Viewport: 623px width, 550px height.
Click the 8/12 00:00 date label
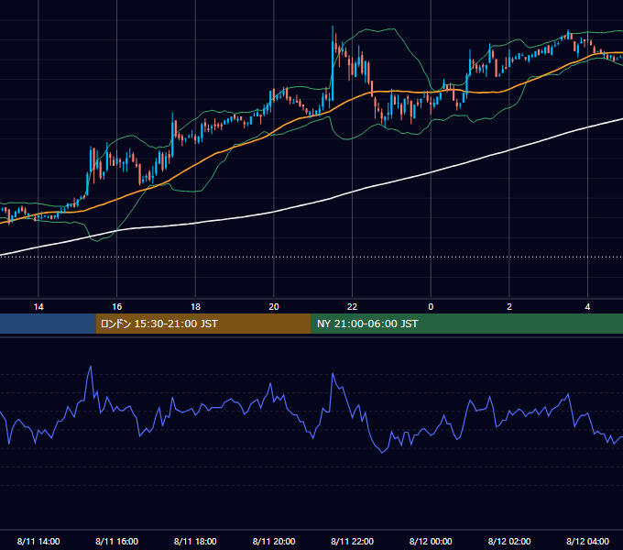point(431,541)
